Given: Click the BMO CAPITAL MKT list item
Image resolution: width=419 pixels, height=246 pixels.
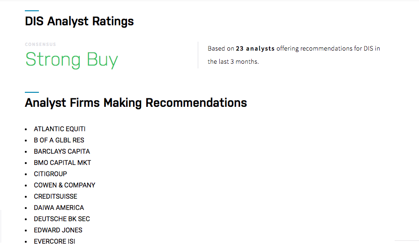Looking at the screenshot, I should [x=62, y=163].
